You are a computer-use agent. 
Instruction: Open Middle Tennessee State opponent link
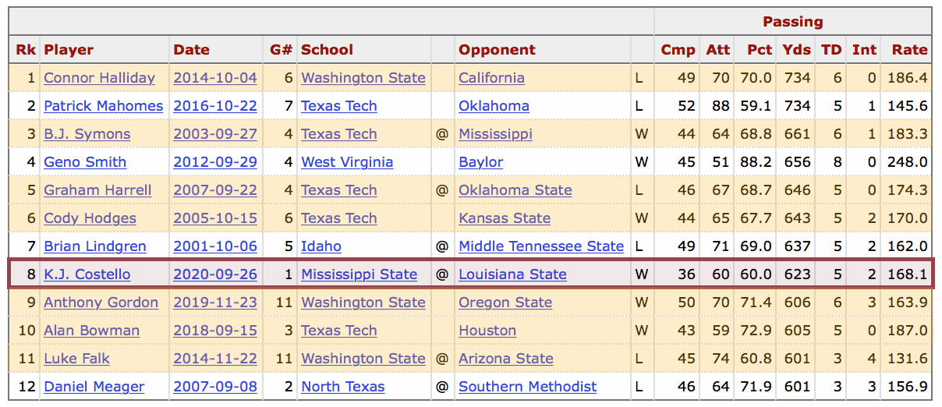point(541,246)
